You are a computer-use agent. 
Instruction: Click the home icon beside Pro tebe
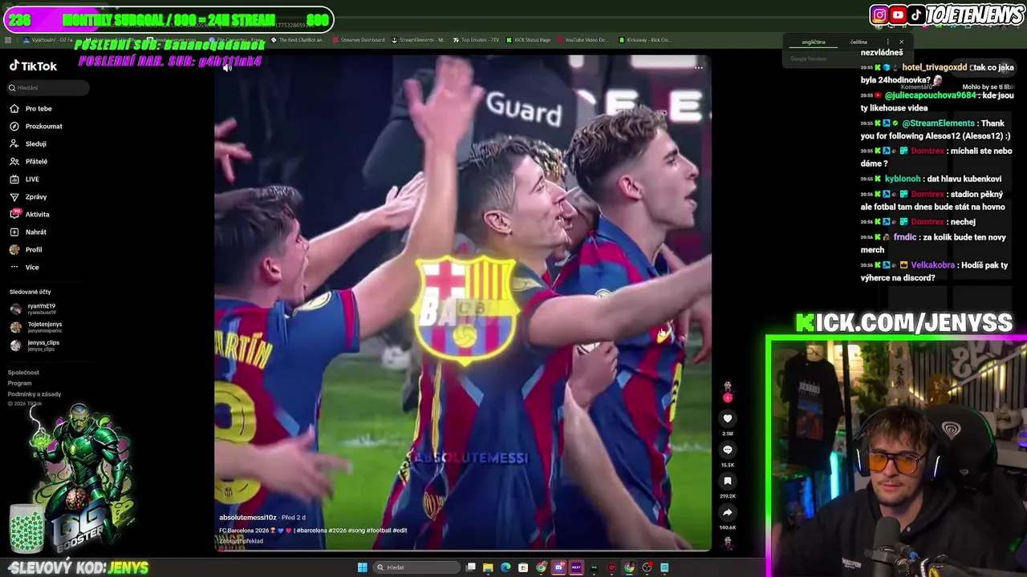click(14, 108)
